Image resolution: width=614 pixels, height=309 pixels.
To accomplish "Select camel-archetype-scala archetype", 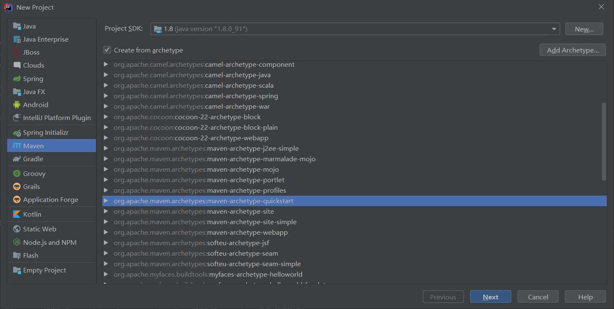I will pos(354,85).
